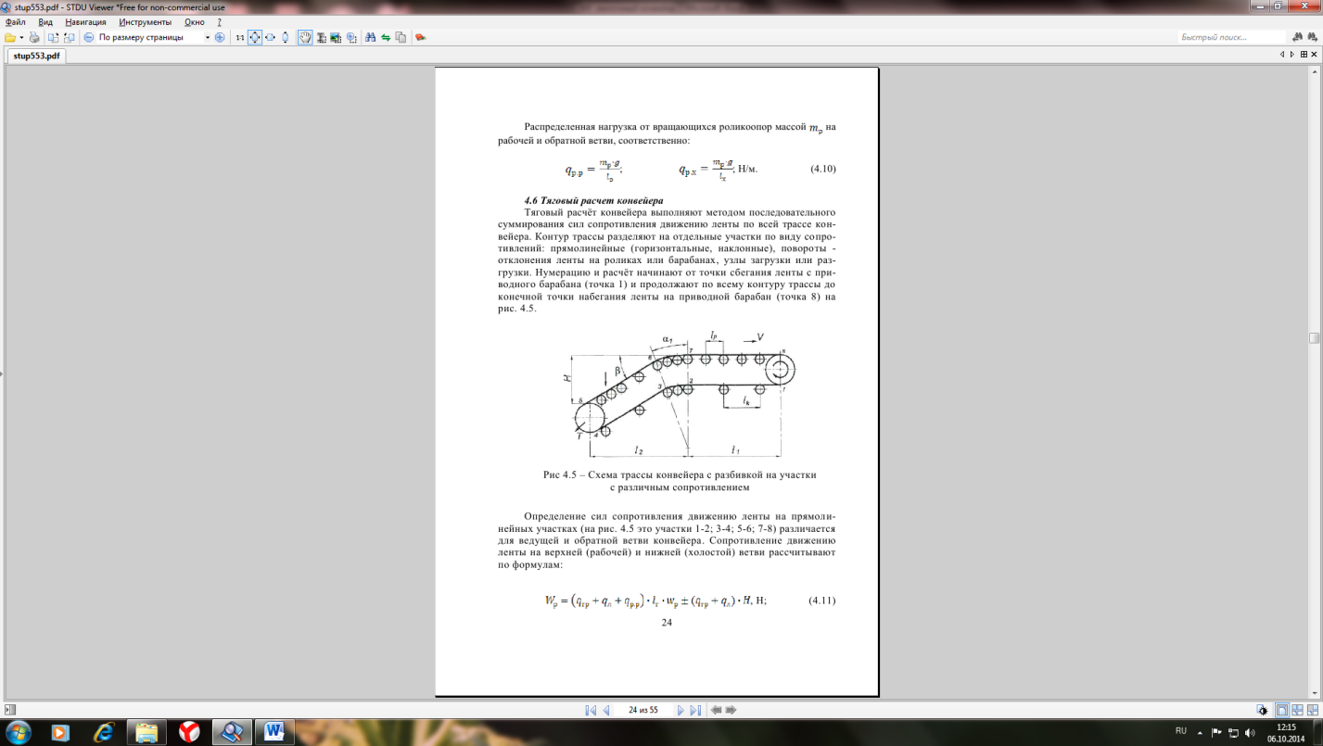Open the Windows Start menu
This screenshot has width=1323, height=746.
(19, 732)
